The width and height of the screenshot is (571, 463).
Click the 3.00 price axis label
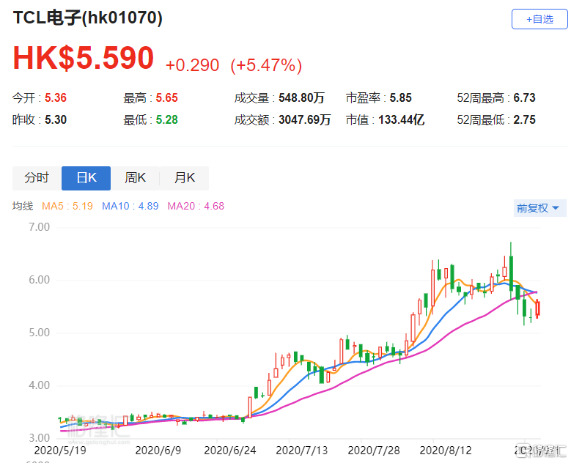pos(40,438)
